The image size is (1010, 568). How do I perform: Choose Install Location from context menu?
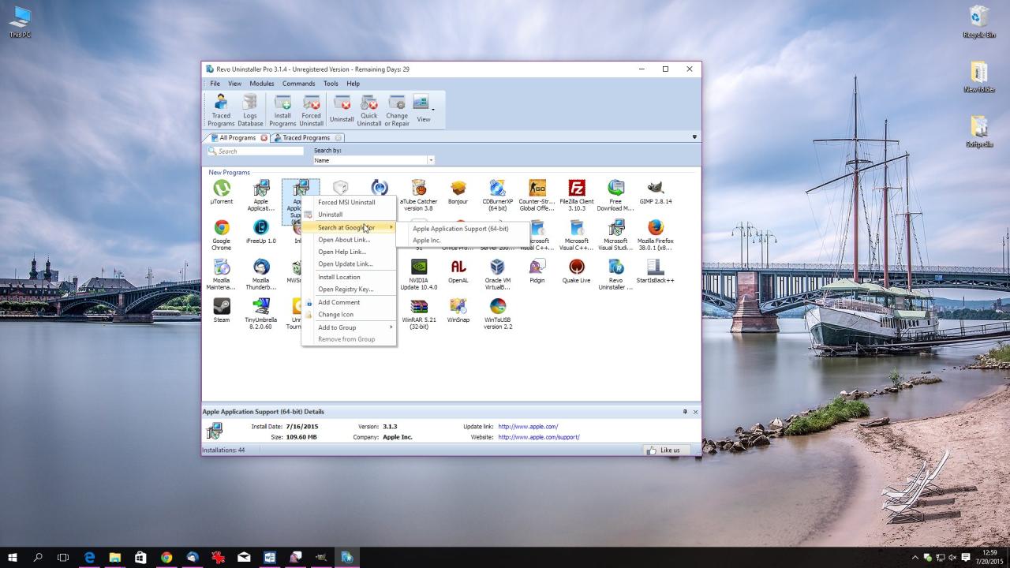point(349,277)
